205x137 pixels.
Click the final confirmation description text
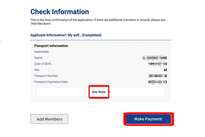tap(97, 20)
